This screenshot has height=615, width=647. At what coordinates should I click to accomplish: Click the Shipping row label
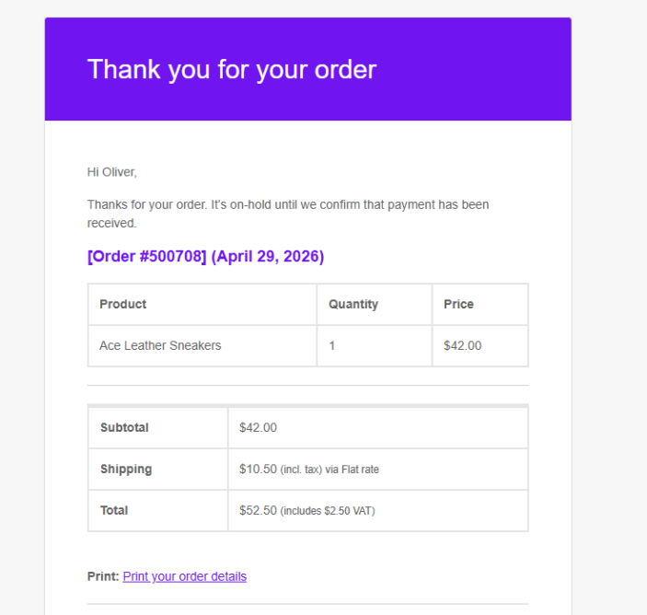click(126, 469)
